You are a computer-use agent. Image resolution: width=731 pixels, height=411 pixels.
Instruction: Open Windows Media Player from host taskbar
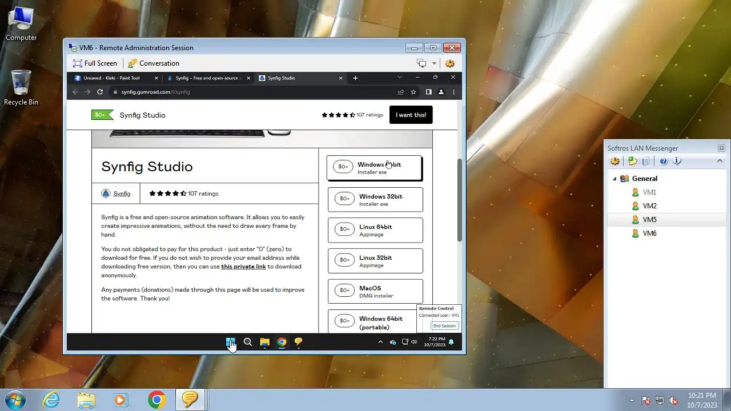point(120,400)
